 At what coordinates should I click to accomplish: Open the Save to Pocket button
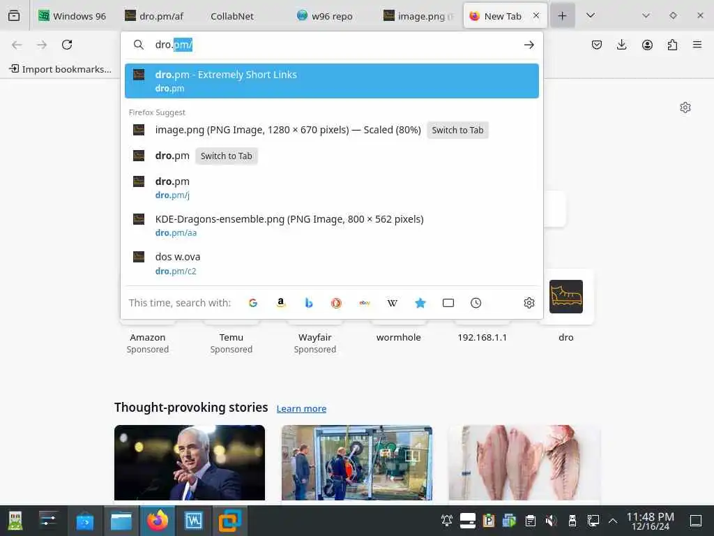tap(597, 45)
